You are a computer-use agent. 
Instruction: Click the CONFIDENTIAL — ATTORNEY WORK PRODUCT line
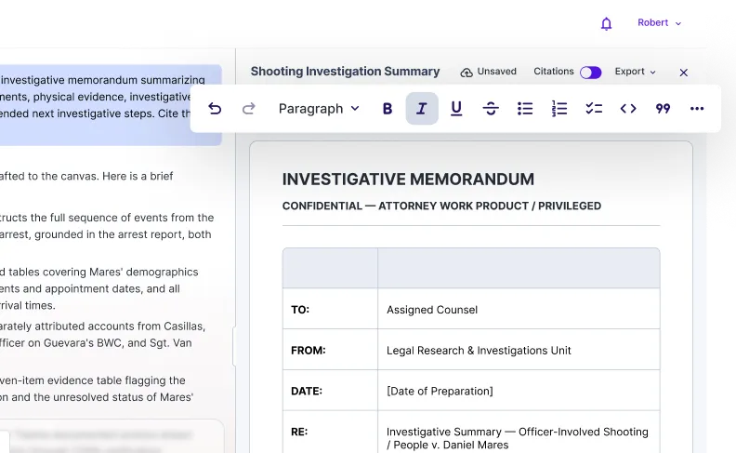coord(441,206)
